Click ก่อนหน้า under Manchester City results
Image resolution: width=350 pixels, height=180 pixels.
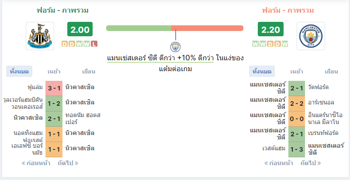point(279,163)
